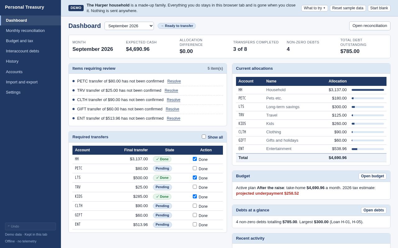Click the Done state badge for KIDS
Screen dimensions: 398x248
pos(162,197)
